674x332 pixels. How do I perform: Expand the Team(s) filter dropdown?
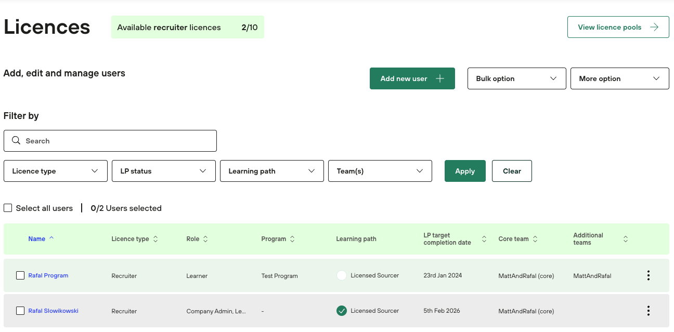coord(380,171)
